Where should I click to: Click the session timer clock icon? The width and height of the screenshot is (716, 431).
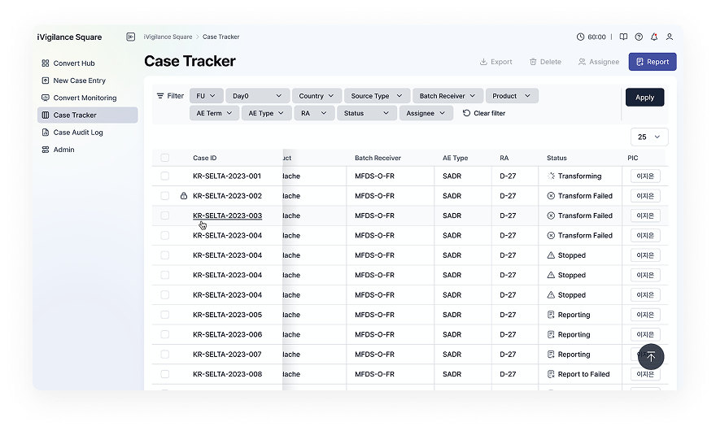580,37
